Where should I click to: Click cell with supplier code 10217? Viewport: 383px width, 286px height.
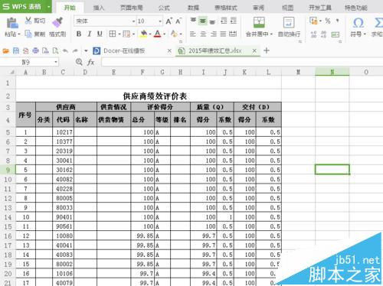[64, 132]
